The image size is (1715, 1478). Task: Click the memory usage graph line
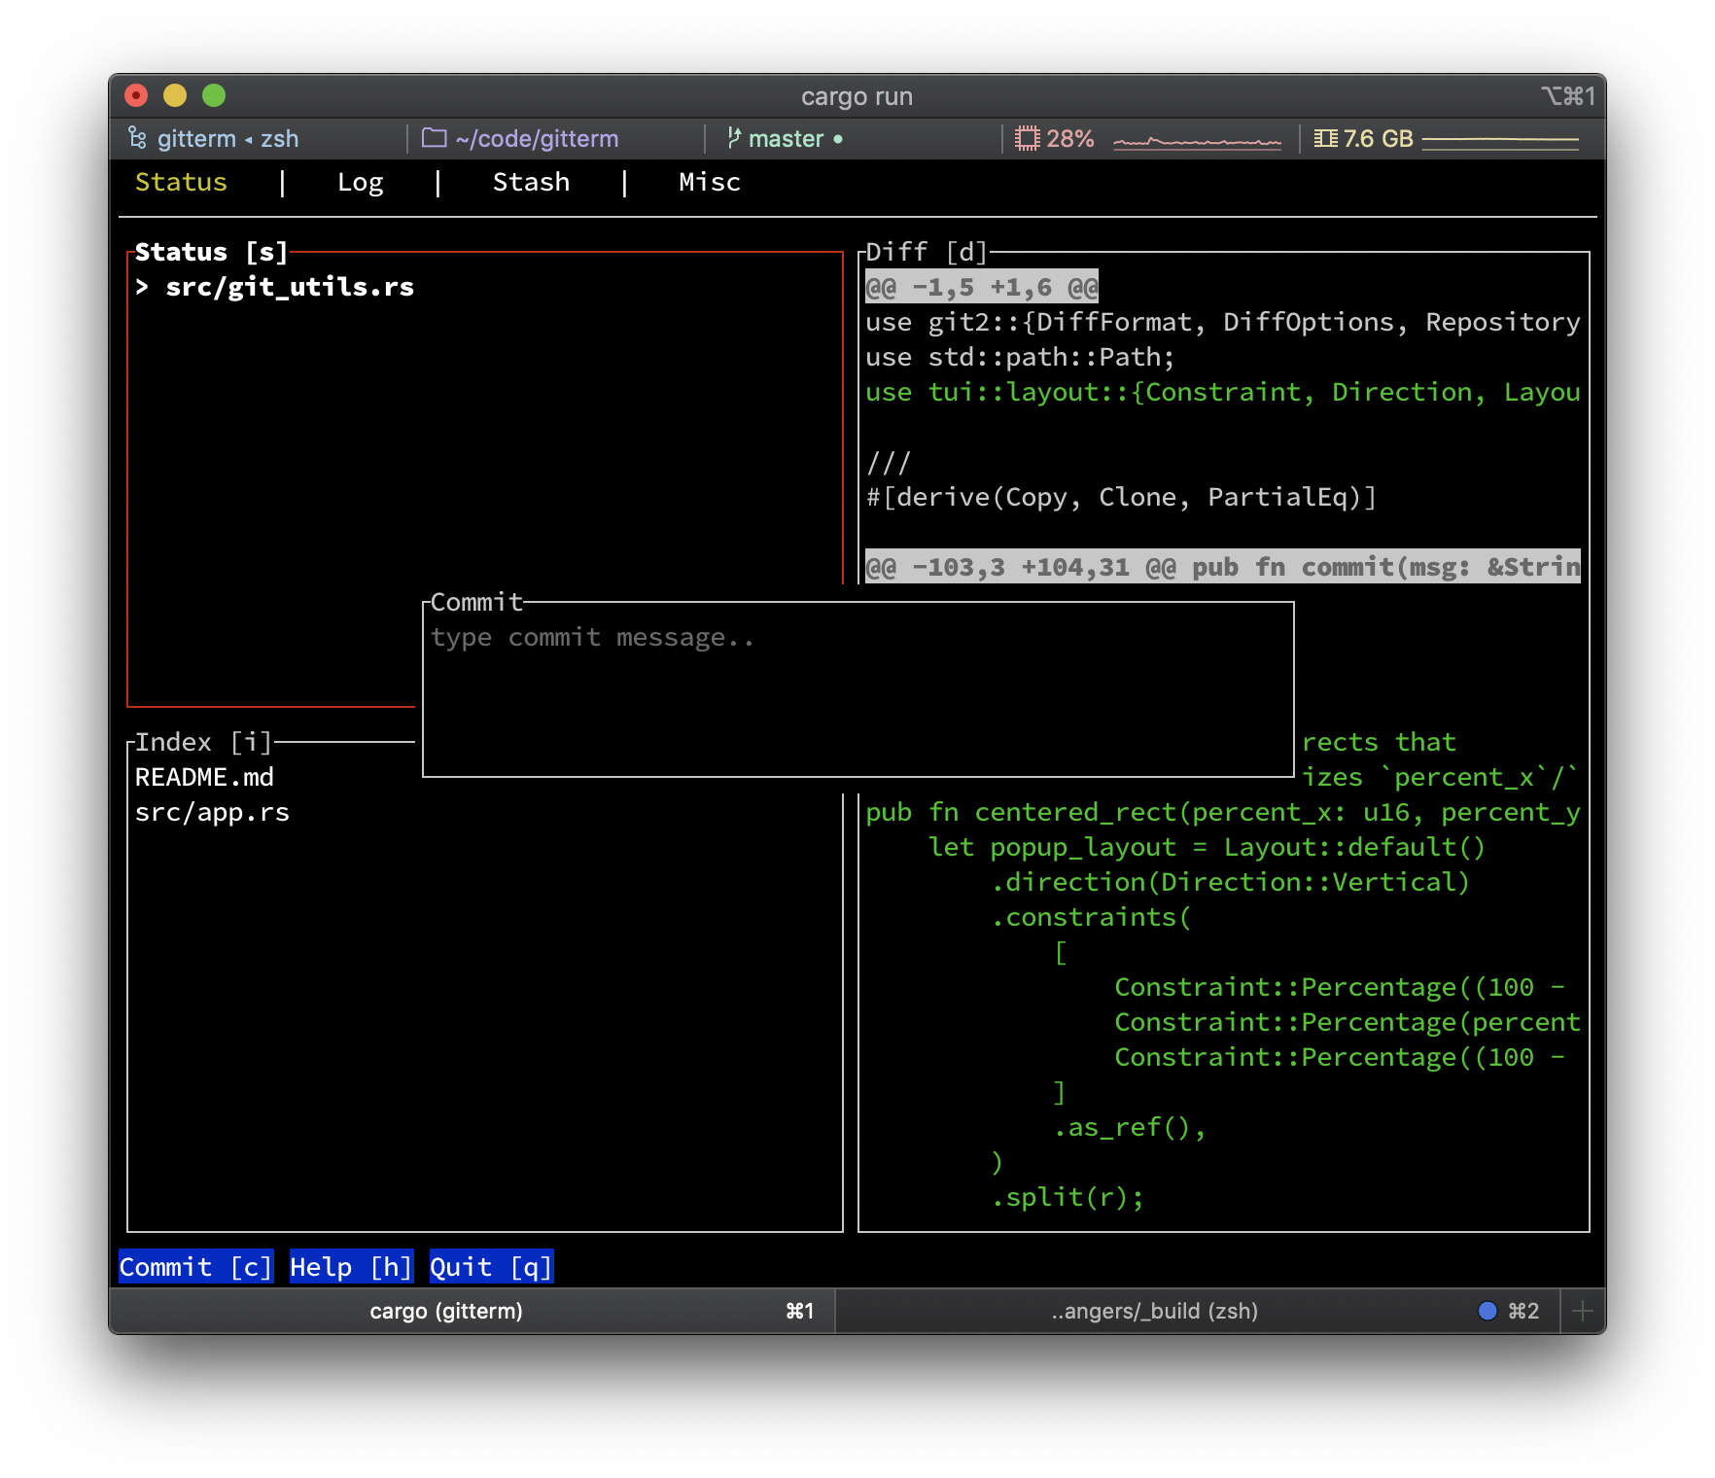coord(1499,142)
